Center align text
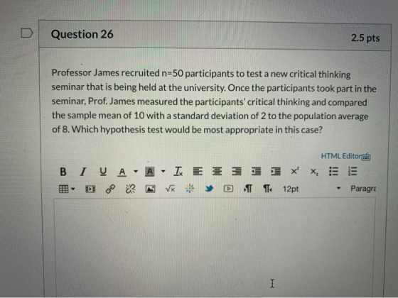 point(217,172)
